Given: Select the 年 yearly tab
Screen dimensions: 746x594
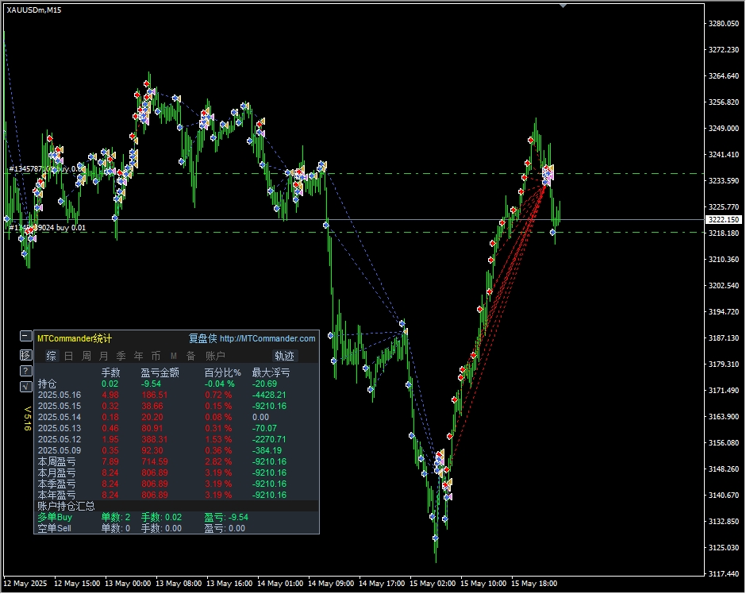Looking at the screenshot, I should click(139, 356).
